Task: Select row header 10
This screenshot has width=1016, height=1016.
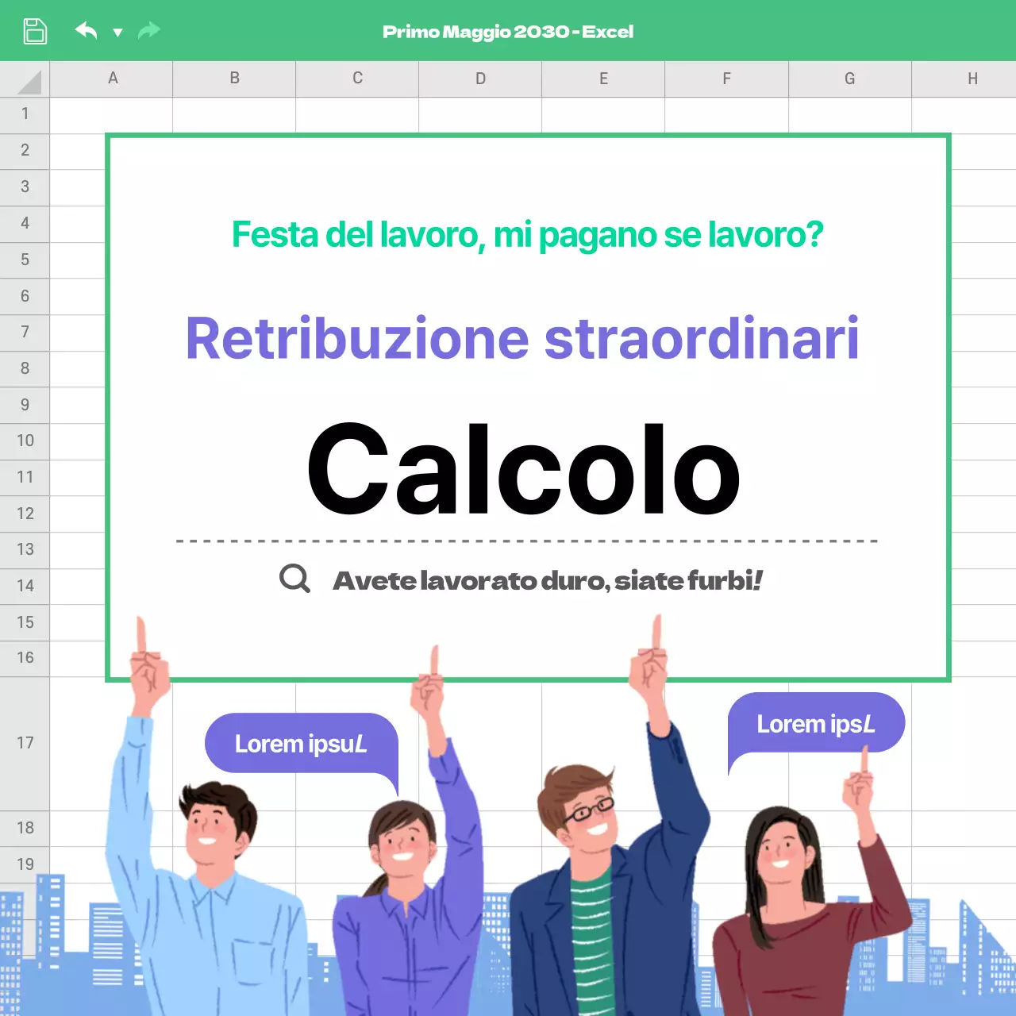Action: (25, 441)
